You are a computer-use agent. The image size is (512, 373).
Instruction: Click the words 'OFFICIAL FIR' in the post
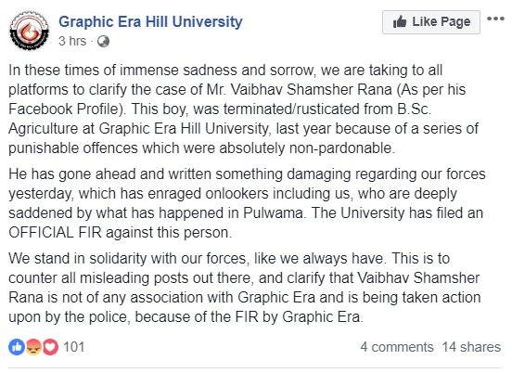click(x=55, y=233)
